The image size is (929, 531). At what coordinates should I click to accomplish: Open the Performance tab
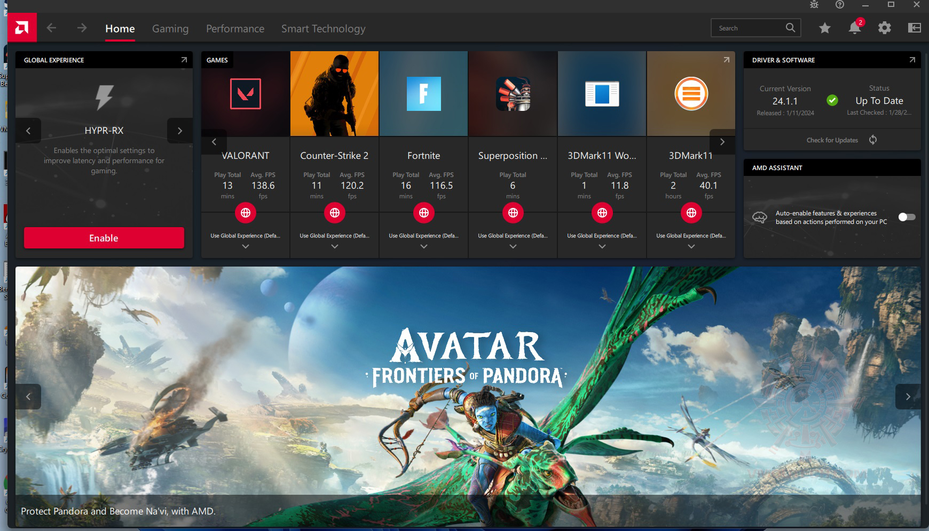pyautogui.click(x=235, y=29)
